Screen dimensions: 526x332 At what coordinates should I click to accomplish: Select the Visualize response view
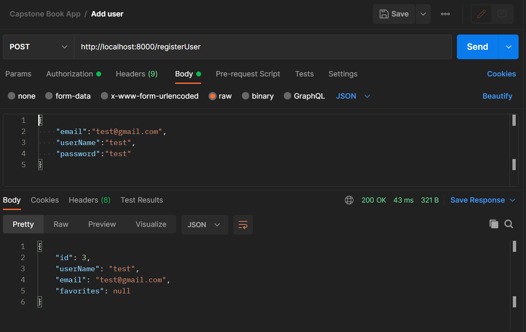click(x=151, y=224)
